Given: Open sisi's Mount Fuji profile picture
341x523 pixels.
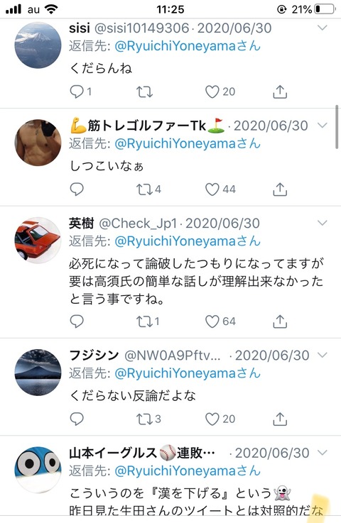Looking at the screenshot, I should pos(38,45).
